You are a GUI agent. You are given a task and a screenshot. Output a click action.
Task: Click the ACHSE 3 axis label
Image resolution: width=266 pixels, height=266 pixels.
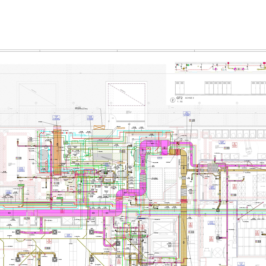pos(189,98)
